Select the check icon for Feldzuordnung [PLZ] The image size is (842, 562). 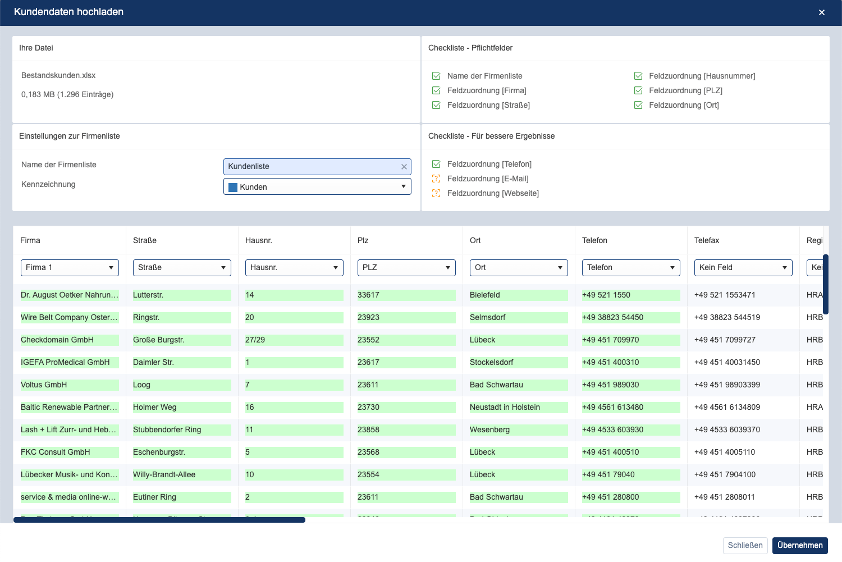click(x=638, y=90)
